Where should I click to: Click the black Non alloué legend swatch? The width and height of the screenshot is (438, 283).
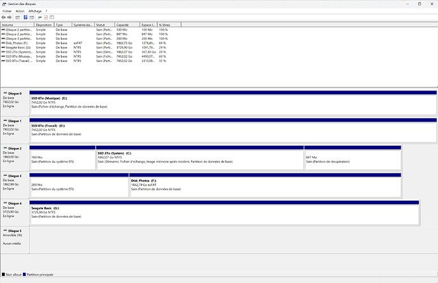click(x=3, y=274)
